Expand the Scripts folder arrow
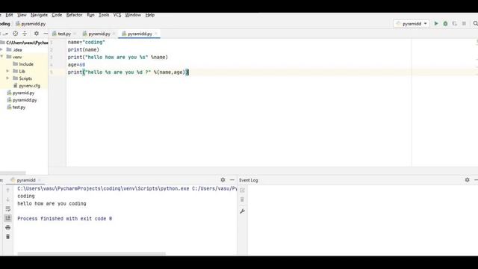 [8, 78]
